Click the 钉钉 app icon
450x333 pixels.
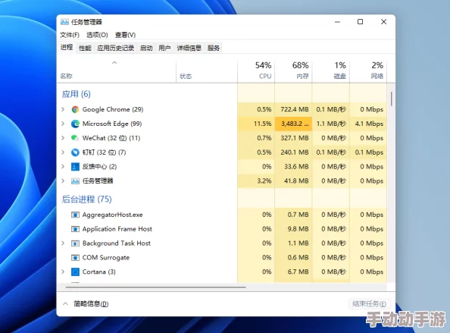75,152
